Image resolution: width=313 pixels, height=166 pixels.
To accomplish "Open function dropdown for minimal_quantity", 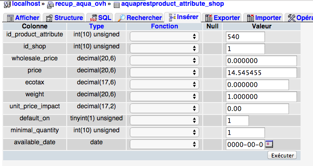I will point(165,132).
